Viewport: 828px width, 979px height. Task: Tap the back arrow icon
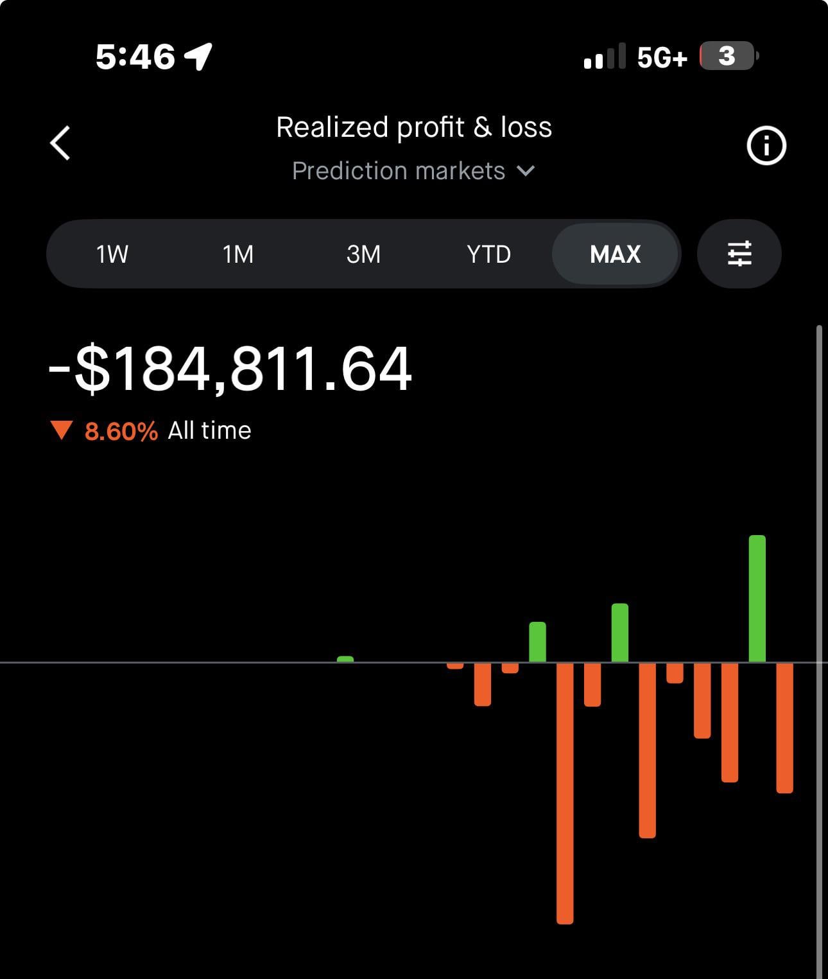coord(60,143)
